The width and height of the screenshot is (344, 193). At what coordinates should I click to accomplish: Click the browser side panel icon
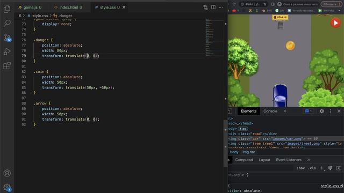pos(273,4)
